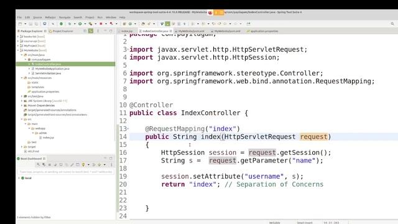Expand the target folder node
The width and height of the screenshot is (398, 224).
(22, 147)
